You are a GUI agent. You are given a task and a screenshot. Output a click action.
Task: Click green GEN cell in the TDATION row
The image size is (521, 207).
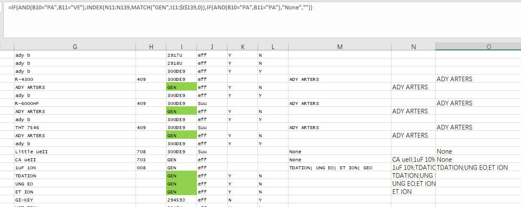[x=182, y=176]
